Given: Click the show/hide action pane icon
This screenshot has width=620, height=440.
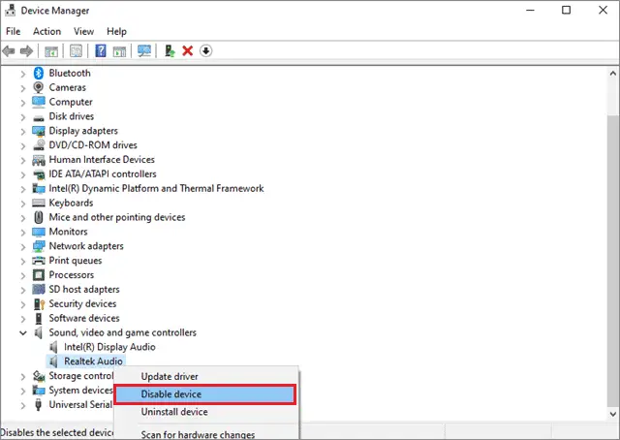Looking at the screenshot, I should click(119, 51).
